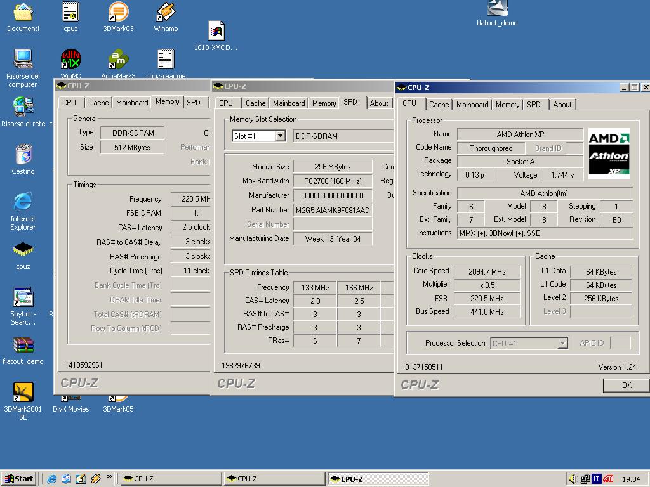Select the cpuz-readme document icon
650x487 pixels.
coord(166,59)
